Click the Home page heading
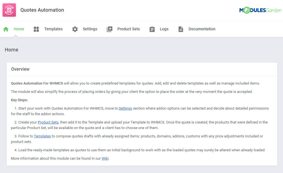The width and height of the screenshot is (283, 173). click(x=11, y=50)
